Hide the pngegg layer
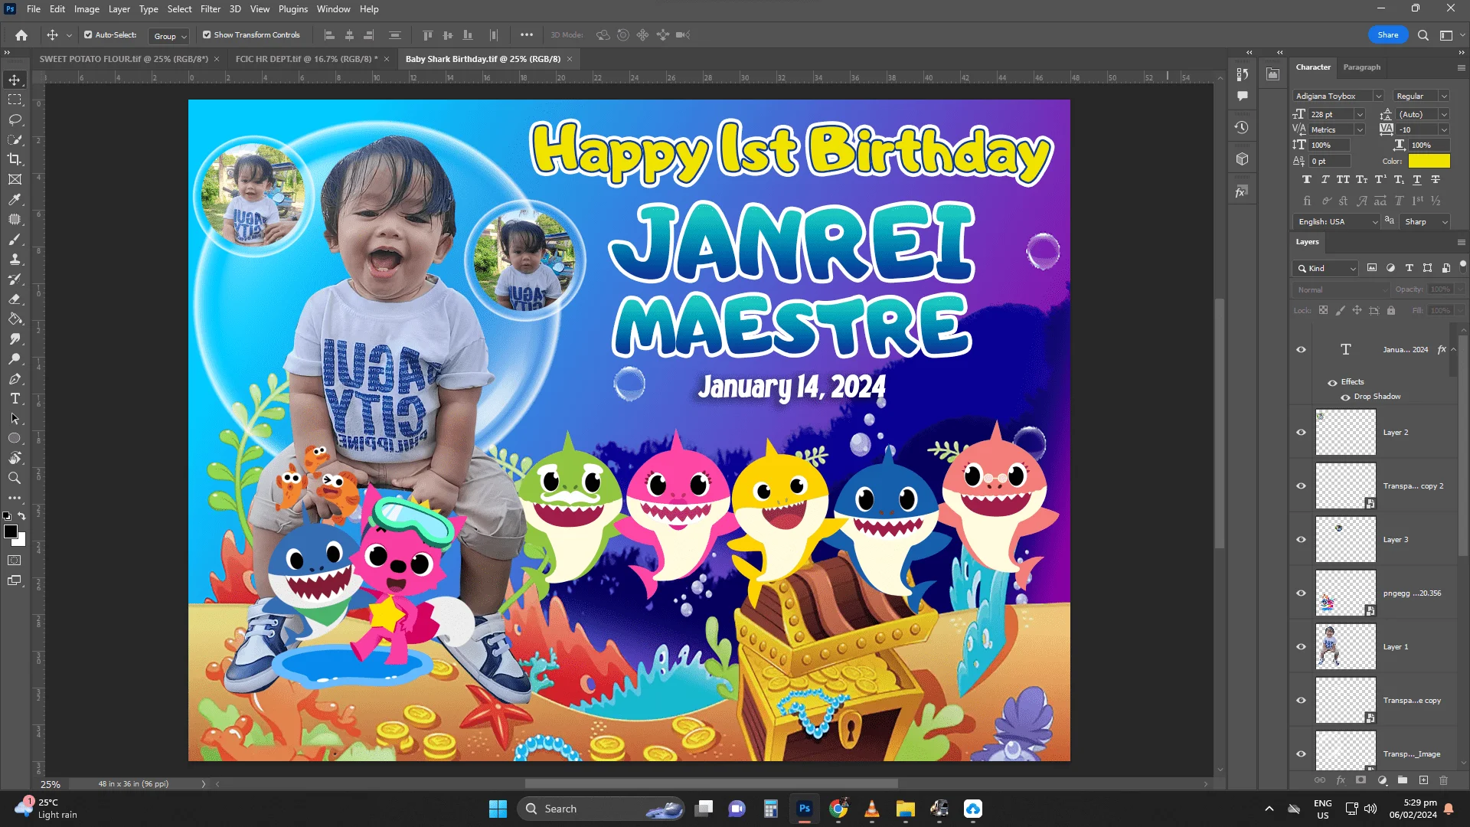 (1301, 593)
